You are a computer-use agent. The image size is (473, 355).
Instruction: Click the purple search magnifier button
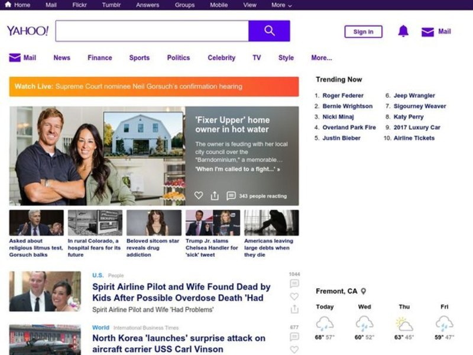[x=269, y=31]
